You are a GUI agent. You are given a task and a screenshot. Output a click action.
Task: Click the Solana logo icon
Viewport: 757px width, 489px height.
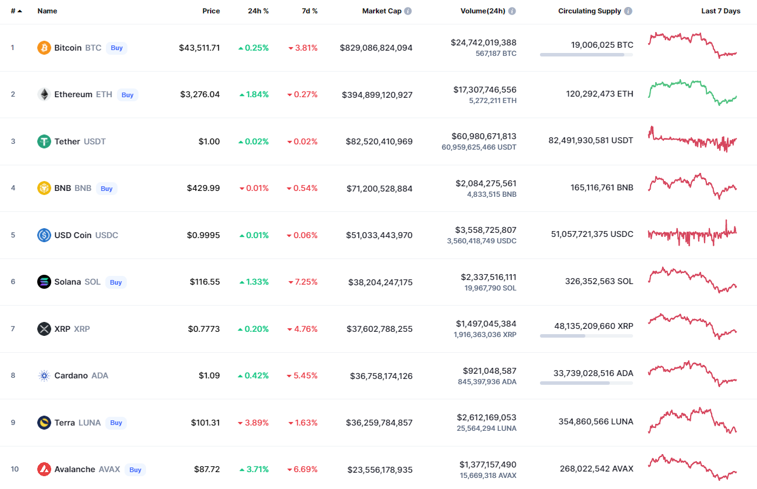[44, 282]
